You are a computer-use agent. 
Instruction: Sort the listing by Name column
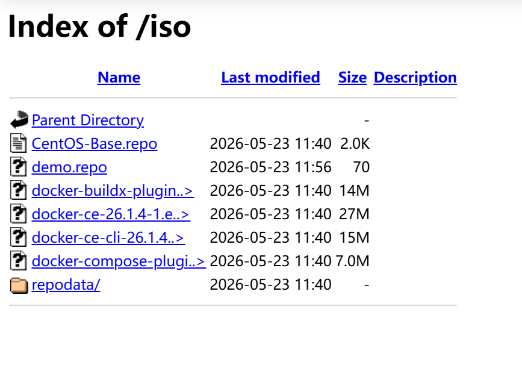click(119, 77)
